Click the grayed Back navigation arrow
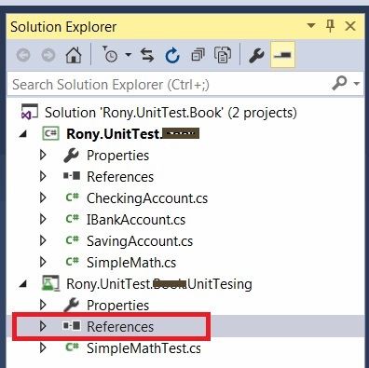 coord(23,55)
